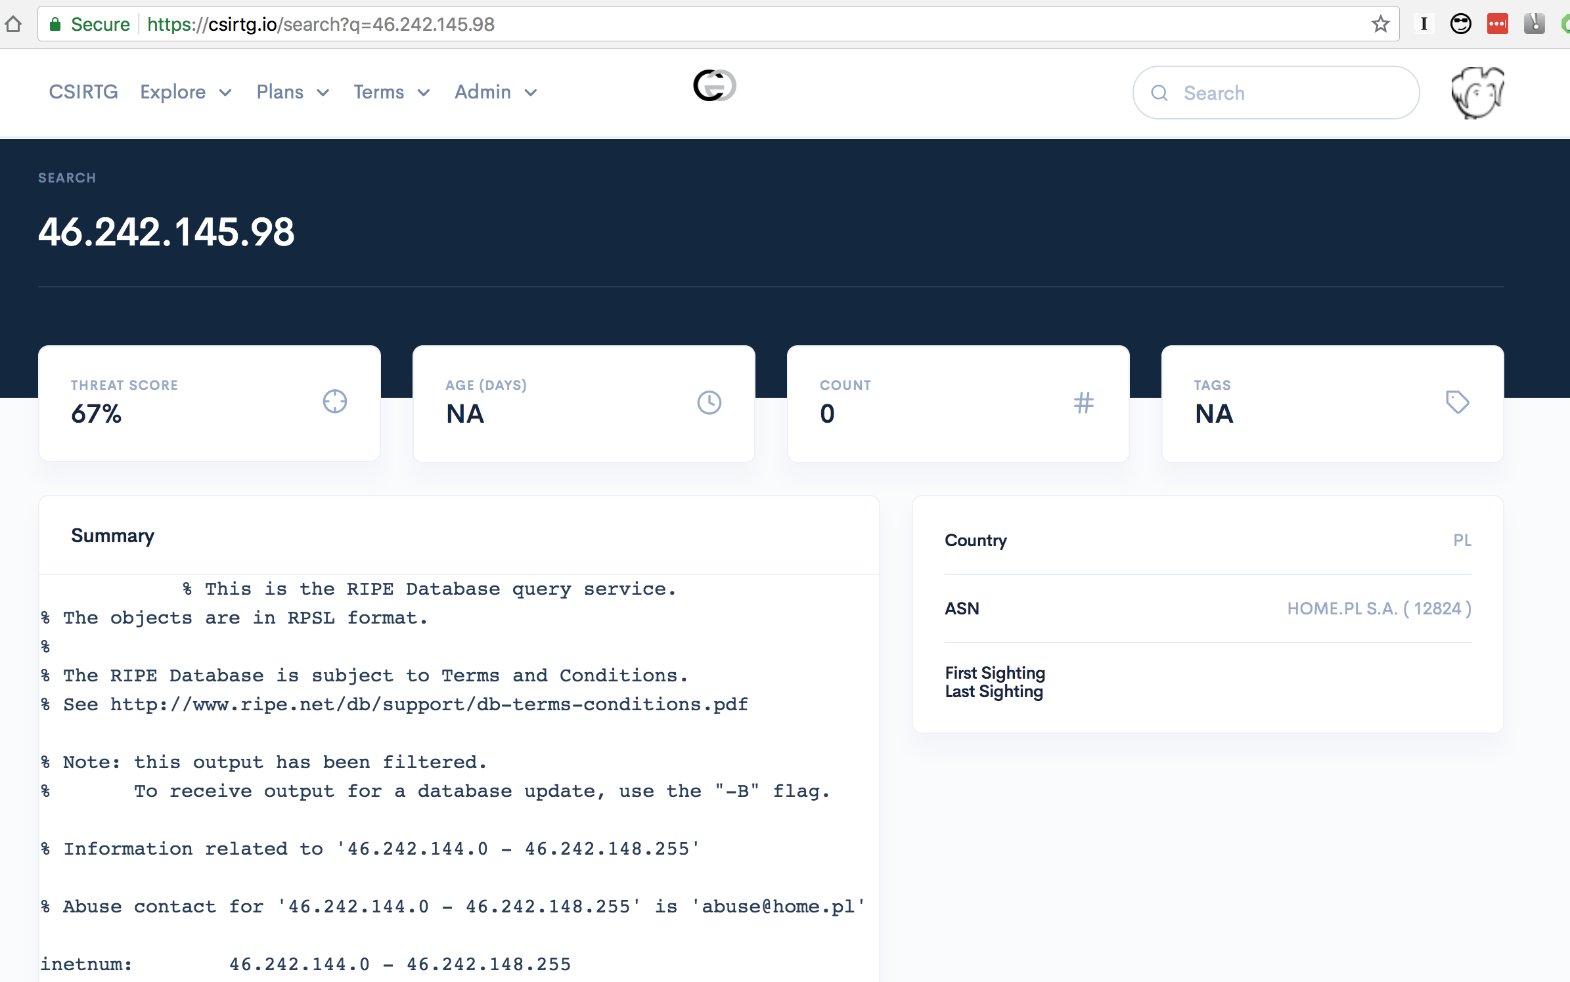Click the threat score crosshair icon
Viewport: 1570px width, 982px height.
coord(335,402)
